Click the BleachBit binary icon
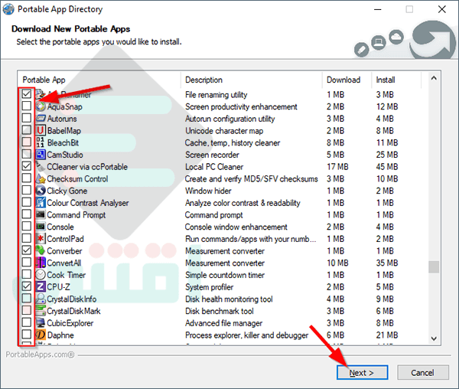The width and height of the screenshot is (459, 389). (41, 142)
